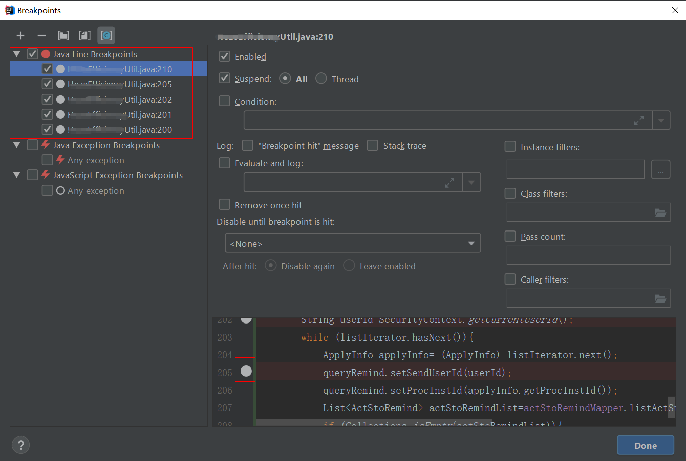686x461 pixels.
Task: Click the help question mark icon
Action: 21,445
